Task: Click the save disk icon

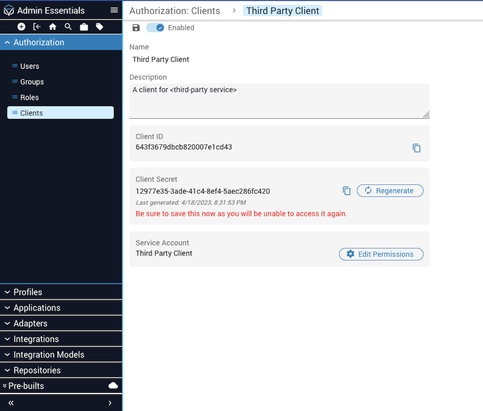Action: tap(136, 28)
